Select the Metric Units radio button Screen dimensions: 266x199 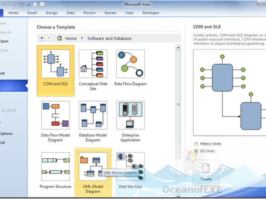196,144
